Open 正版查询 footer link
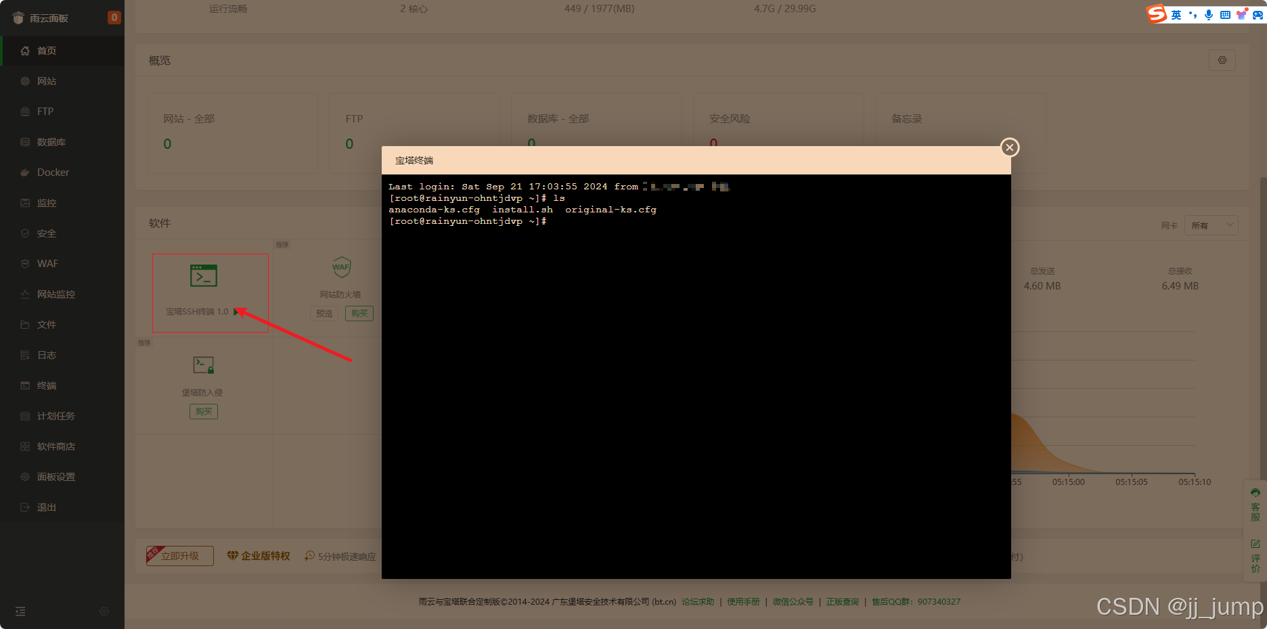 pos(843,602)
